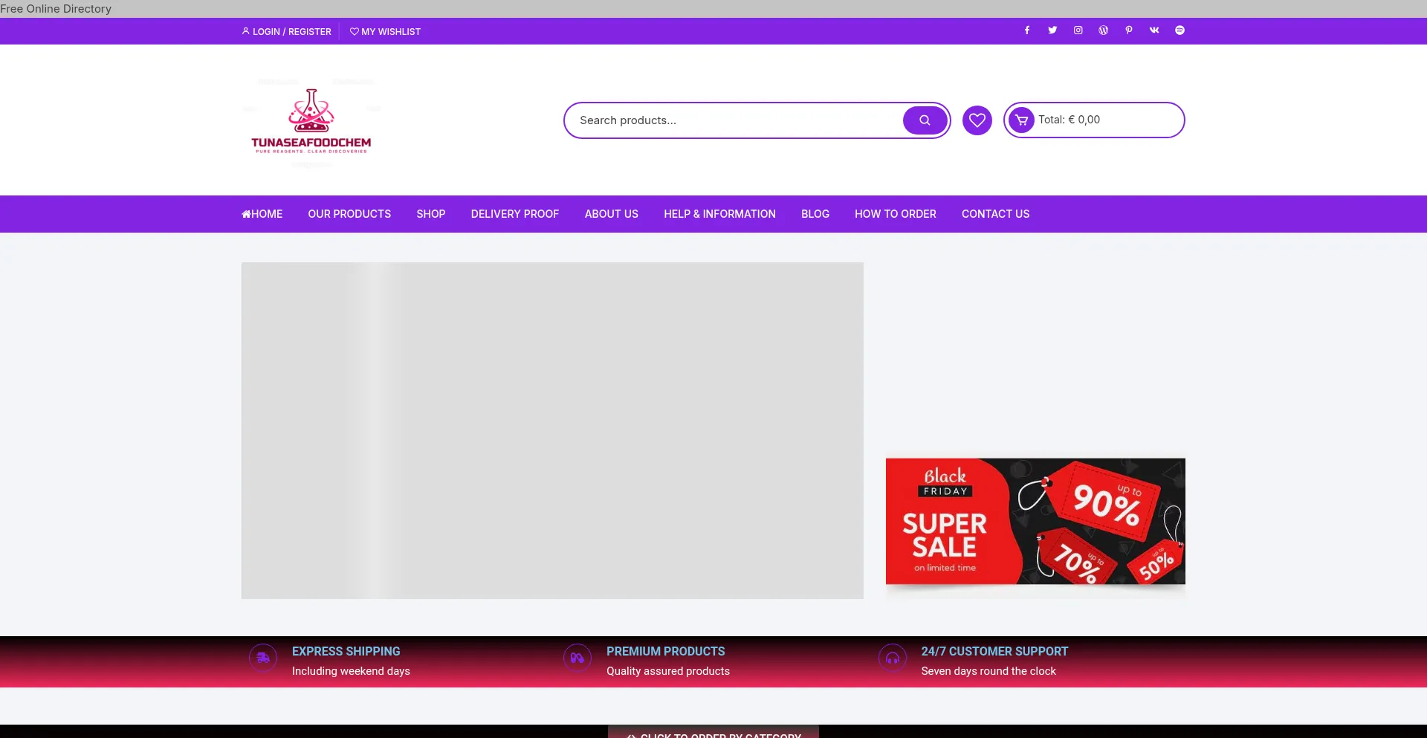Click the wishlist heart icon beside search
This screenshot has height=738, width=1427.
tap(977, 120)
